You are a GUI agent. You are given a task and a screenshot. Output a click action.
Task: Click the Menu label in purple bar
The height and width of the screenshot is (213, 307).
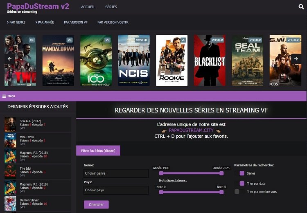[x=11, y=96]
